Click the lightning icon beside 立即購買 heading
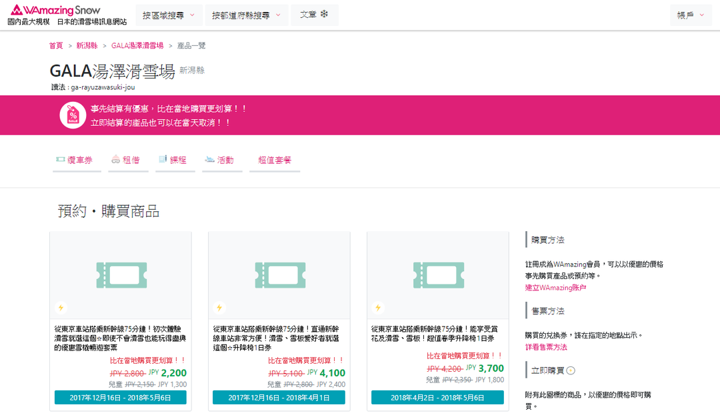Image resolution: width=720 pixels, height=413 pixels. click(x=571, y=370)
